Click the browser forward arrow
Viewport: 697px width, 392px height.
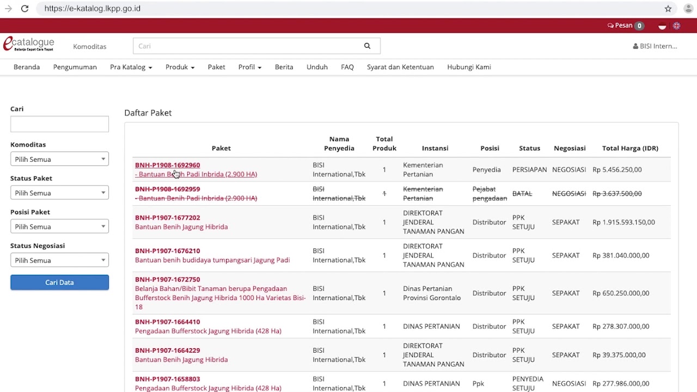pyautogui.click(x=8, y=9)
